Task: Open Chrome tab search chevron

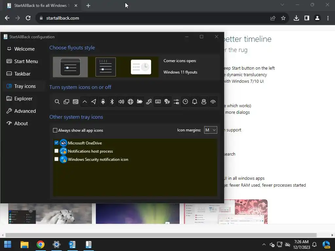Action: tap(282, 5)
